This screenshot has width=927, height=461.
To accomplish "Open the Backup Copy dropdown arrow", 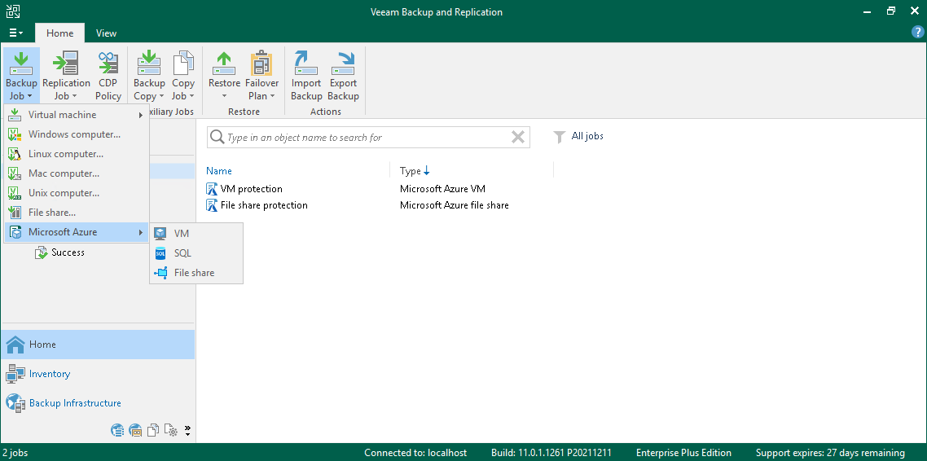I will [x=161, y=96].
